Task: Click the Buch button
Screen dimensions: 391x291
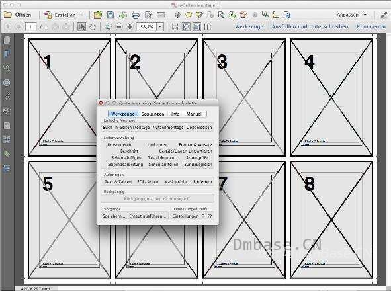Action: coord(107,128)
